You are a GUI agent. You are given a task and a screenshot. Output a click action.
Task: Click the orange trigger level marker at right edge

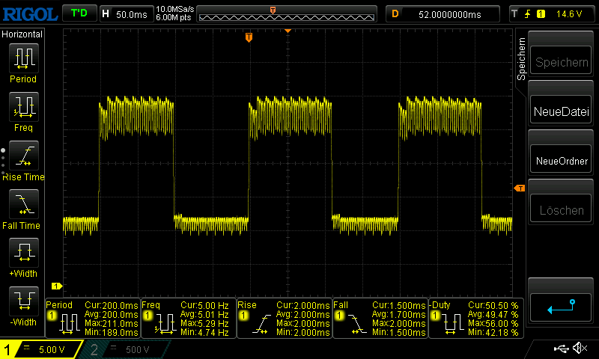pos(519,188)
